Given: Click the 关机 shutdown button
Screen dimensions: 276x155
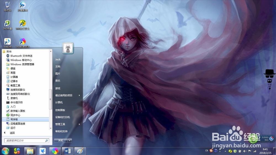Looking at the screenshot, I should (61, 141).
